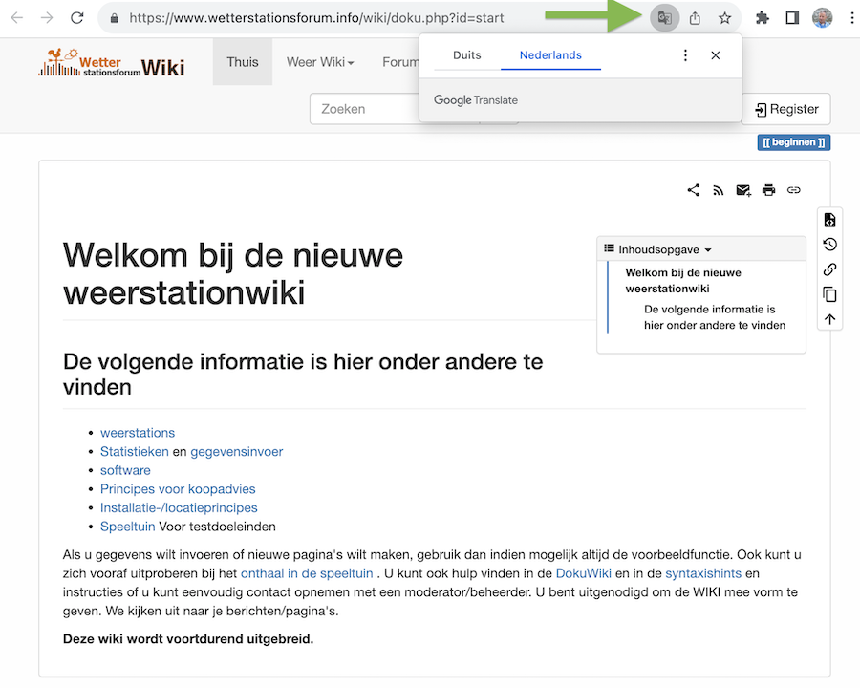Image resolution: width=860 pixels, height=688 pixels.
Task: View old revisions using the clock icon
Action: coord(829,245)
